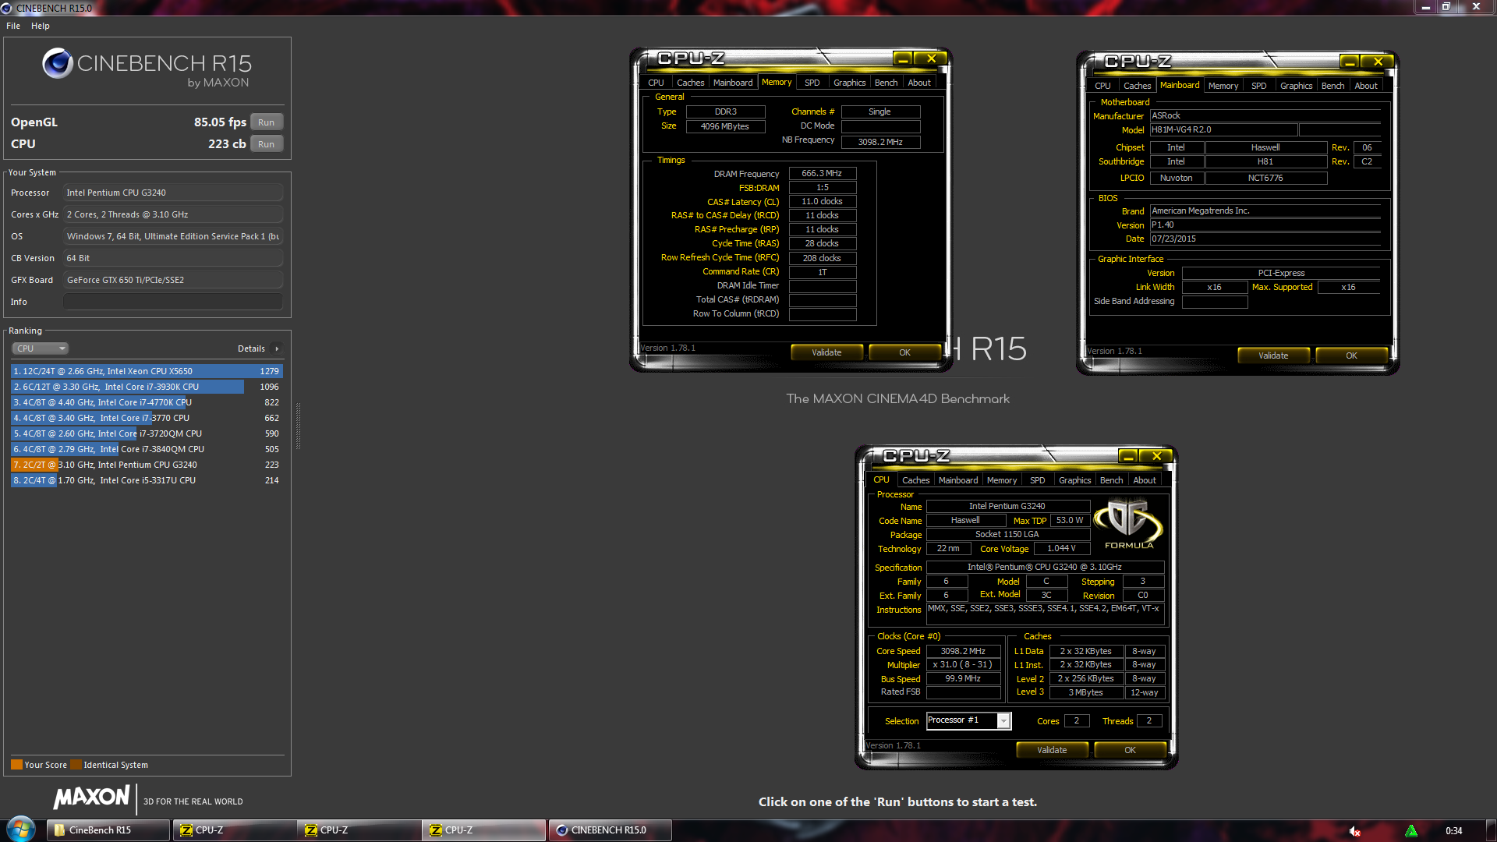Image resolution: width=1497 pixels, height=842 pixels.
Task: Close the Cinebench application window
Action: (x=1475, y=7)
